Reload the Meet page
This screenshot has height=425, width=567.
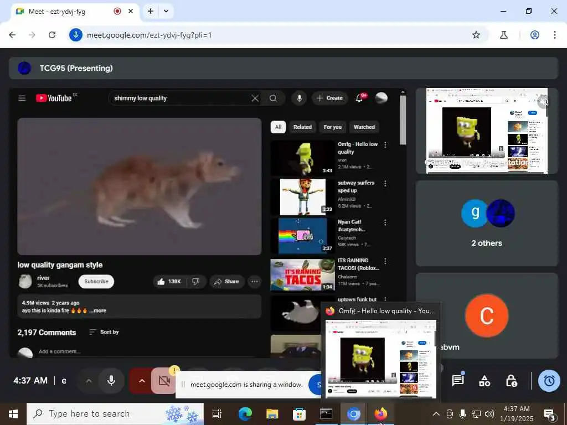click(x=52, y=35)
